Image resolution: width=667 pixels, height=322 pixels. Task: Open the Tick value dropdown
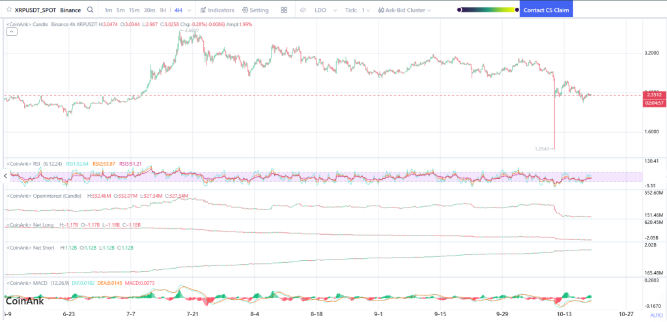point(365,10)
